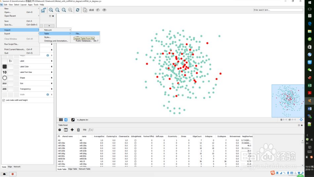This screenshot has height=177, width=314.
Task: Click the Hide Selected crossed-eye icon
Action: coord(98,10)
